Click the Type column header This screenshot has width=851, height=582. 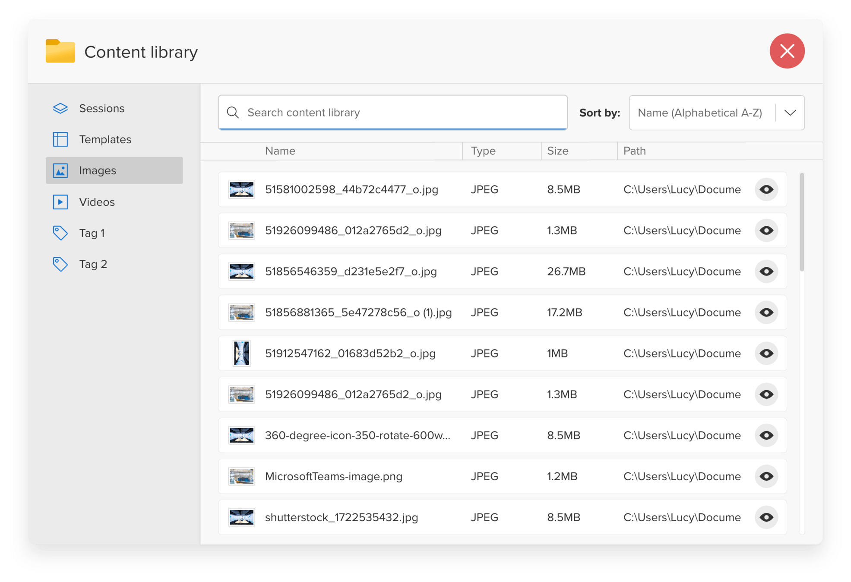click(483, 151)
